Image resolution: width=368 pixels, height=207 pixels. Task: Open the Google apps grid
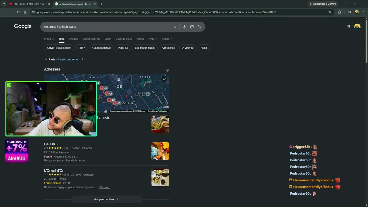(x=348, y=27)
